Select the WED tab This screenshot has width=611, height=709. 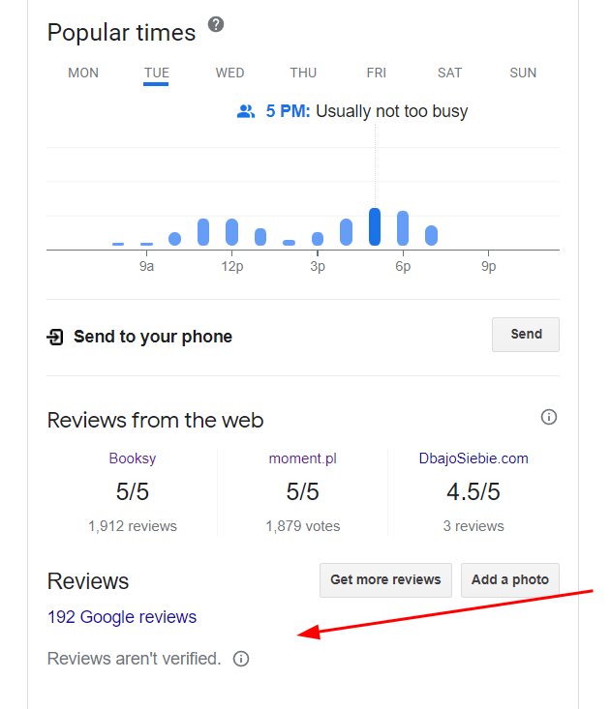229,73
